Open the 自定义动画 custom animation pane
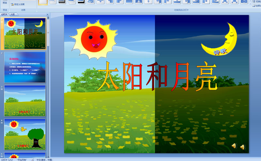This screenshot has height=161, width=261. tap(18, 4)
